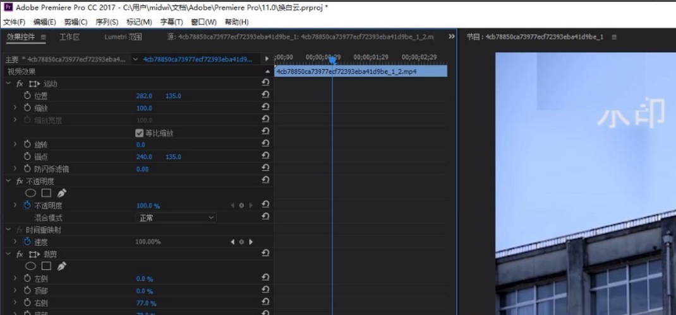
Task: Create 4-point polygon mask under 不透明度
Action: tap(46, 193)
